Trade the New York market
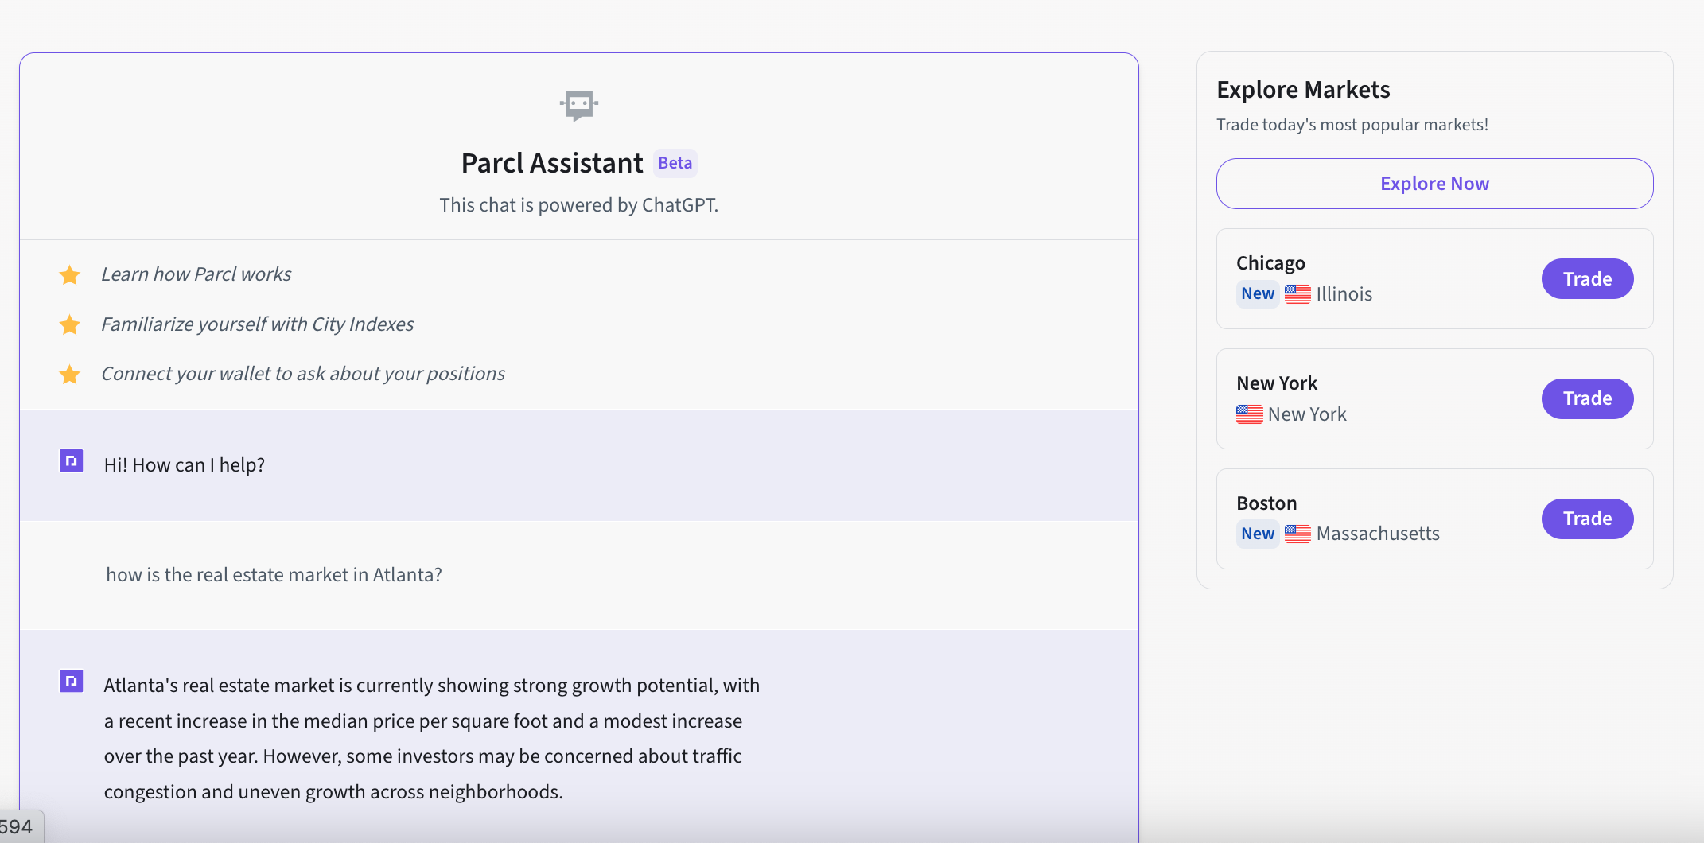 (x=1587, y=398)
